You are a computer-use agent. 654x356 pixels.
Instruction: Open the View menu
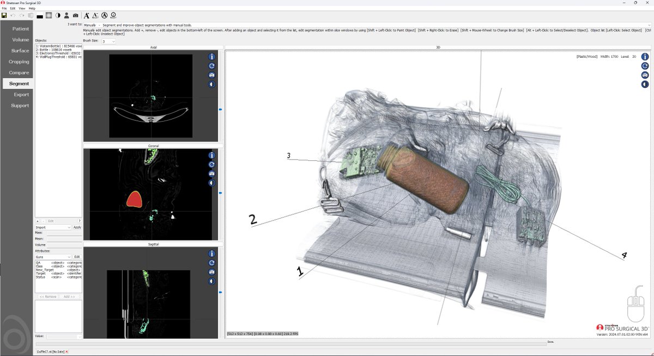22,9
